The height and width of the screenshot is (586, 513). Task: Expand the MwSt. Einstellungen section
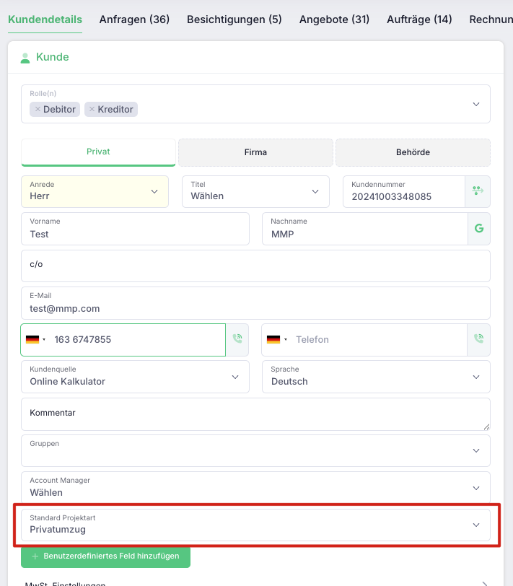pos(255,583)
